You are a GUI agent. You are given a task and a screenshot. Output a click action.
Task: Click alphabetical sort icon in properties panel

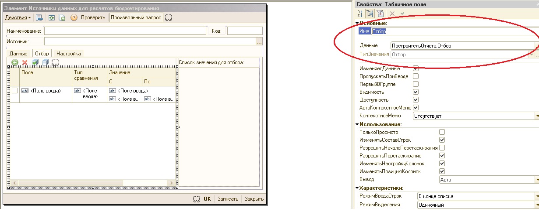tap(360, 14)
